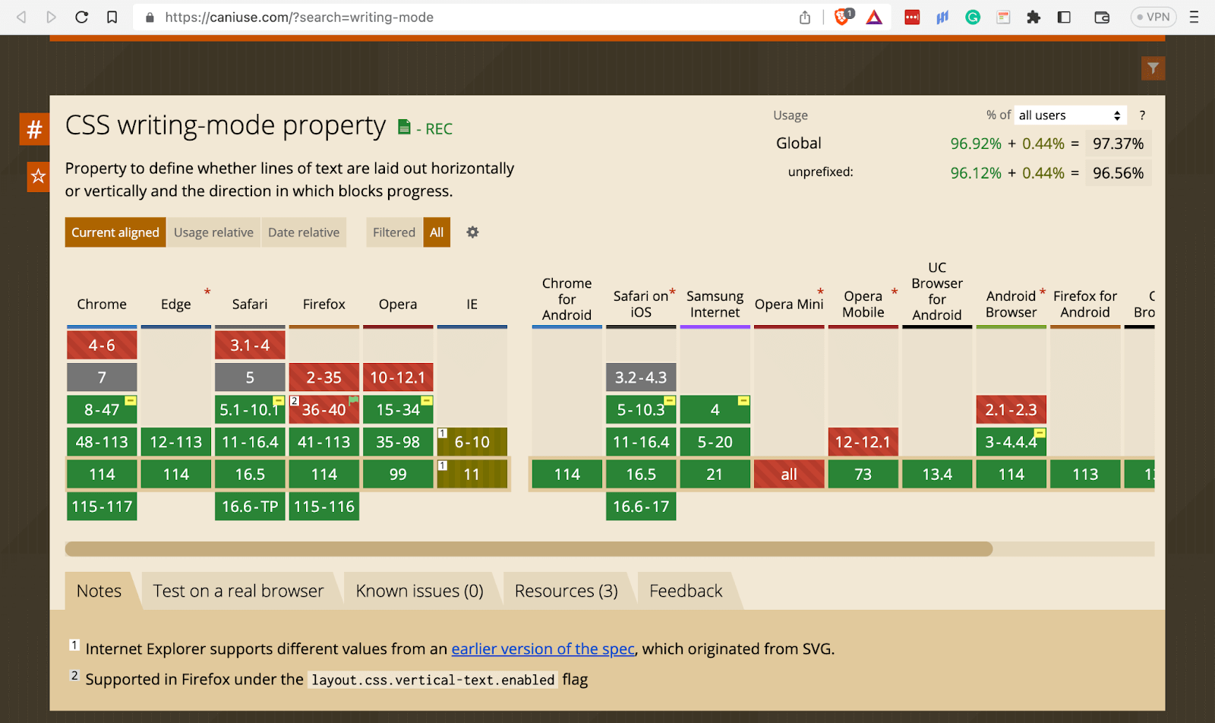Click the Opera Mobile 12-12.1 cell
Viewport: 1215px width, 723px height.
tap(863, 442)
